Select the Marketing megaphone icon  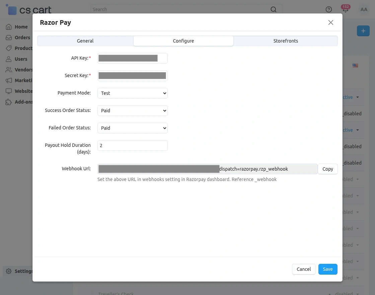(9, 80)
